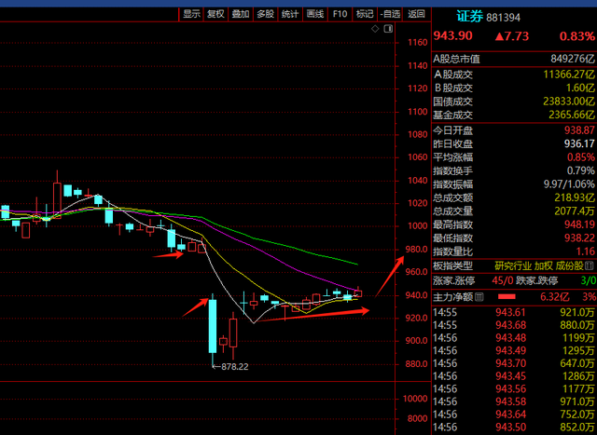Viewport: 597px width, 435px height.
Task: Open the 复权 toolbar option
Action: [215, 15]
